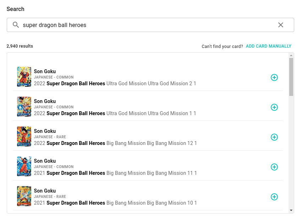
Task: Open the Ultra God Mission 1 card thumbnail
Action: (x=24, y=107)
